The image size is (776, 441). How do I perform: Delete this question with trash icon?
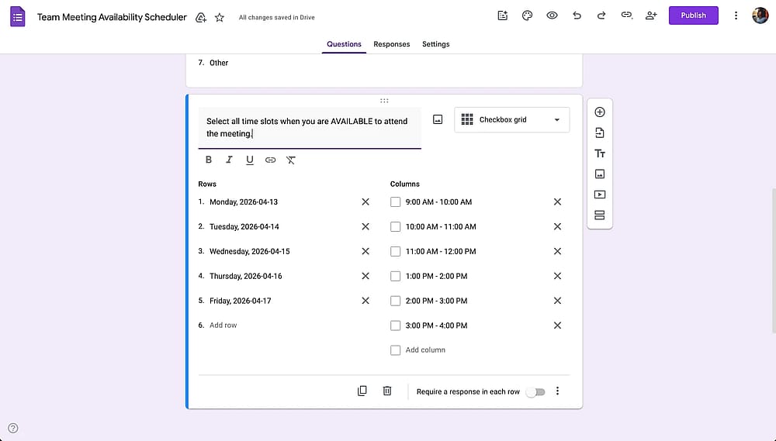pos(387,391)
